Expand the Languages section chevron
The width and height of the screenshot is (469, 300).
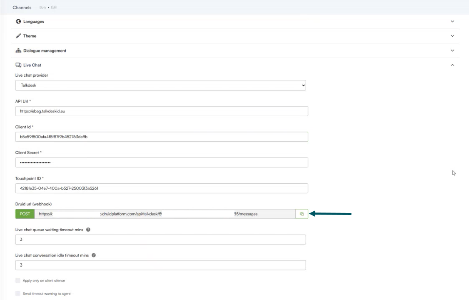pyautogui.click(x=452, y=22)
